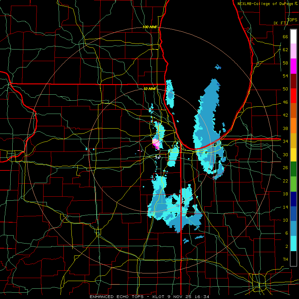299x299 pixels.
Task: Click the legend value "10"
Action: tap(285, 220)
